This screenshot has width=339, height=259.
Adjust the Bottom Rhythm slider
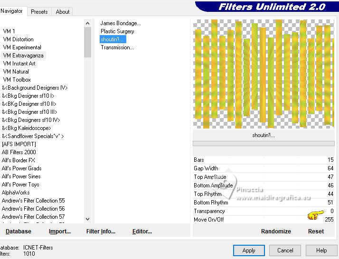point(264,203)
